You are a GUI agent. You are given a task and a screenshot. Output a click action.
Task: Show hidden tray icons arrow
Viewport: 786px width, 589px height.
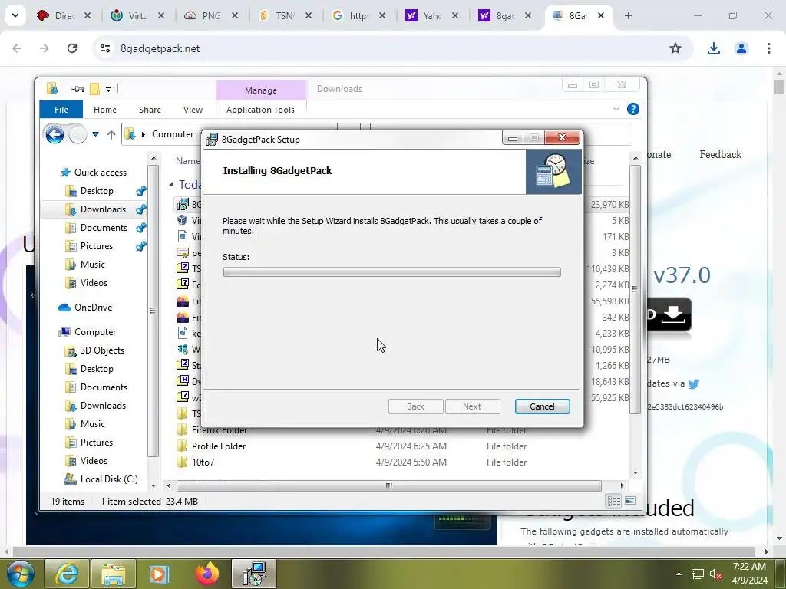pos(679,574)
